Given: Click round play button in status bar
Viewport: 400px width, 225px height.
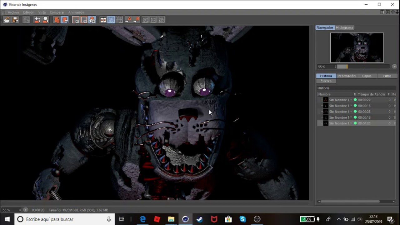Looking at the screenshot, I should tap(26, 210).
